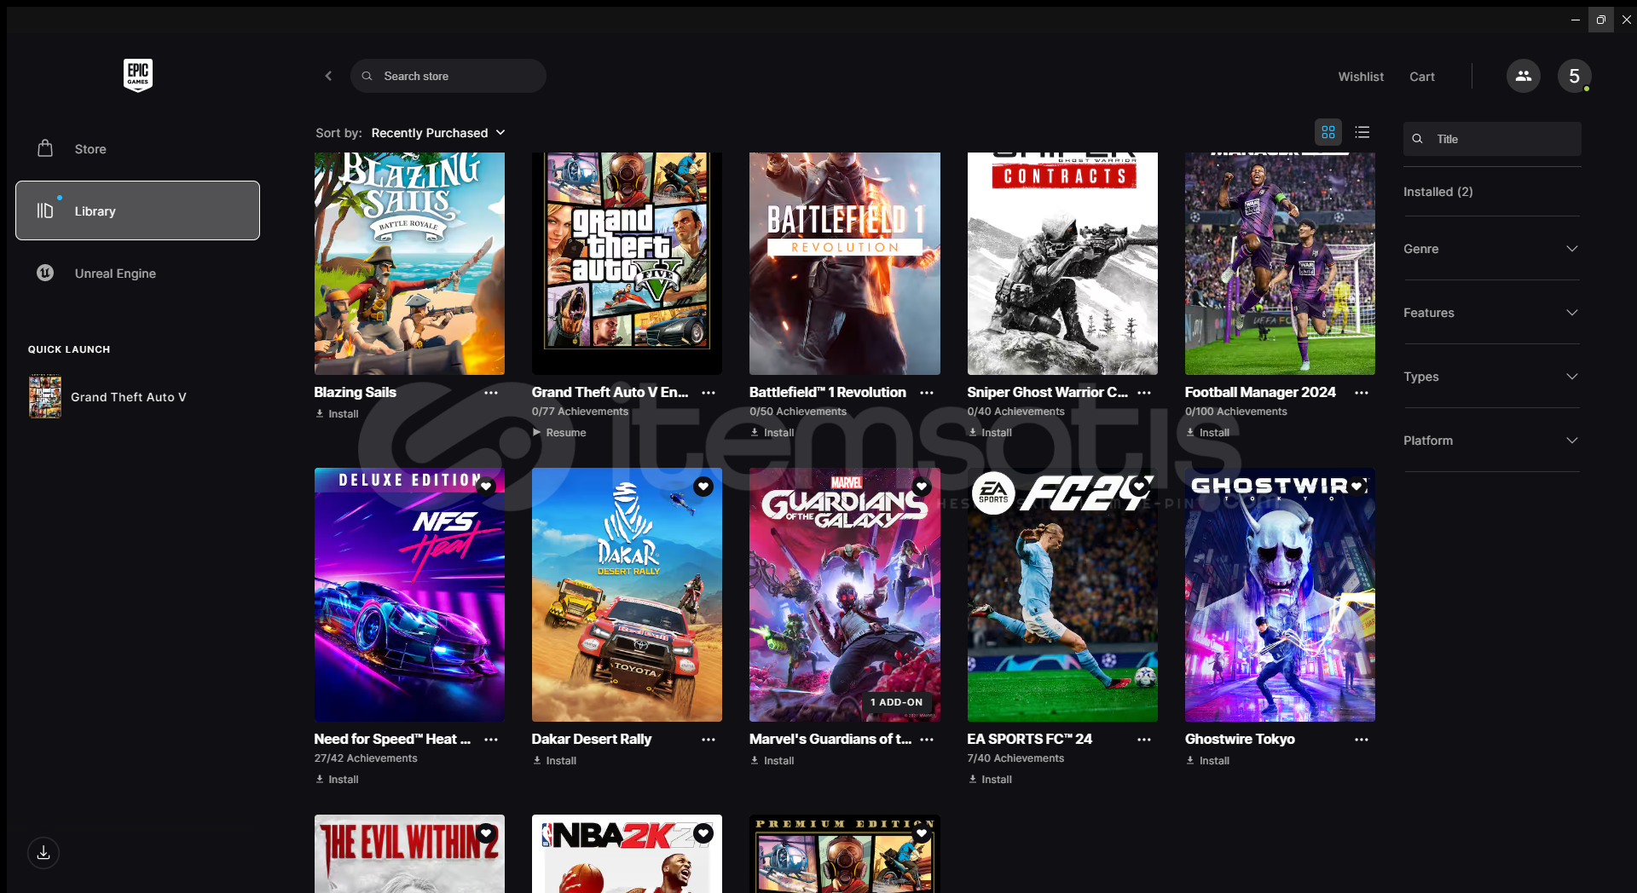1637x893 pixels.
Task: Install Sniper Ghost Warrior Contracts
Action: click(x=991, y=433)
